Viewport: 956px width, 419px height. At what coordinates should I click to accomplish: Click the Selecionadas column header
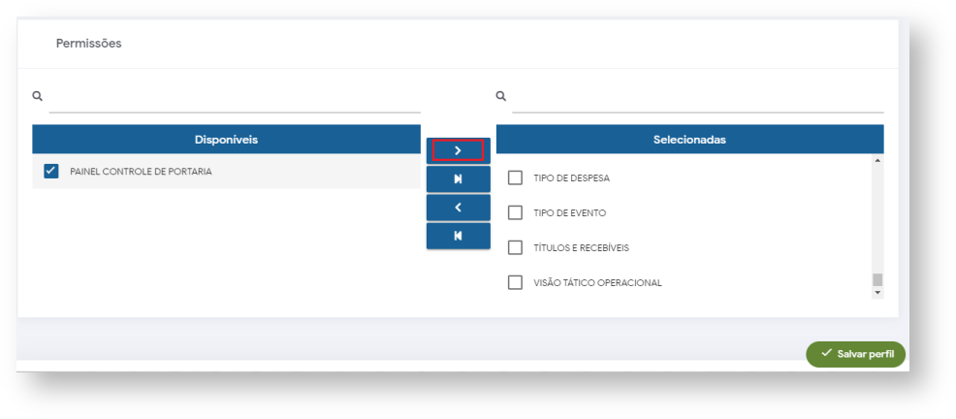(x=689, y=140)
